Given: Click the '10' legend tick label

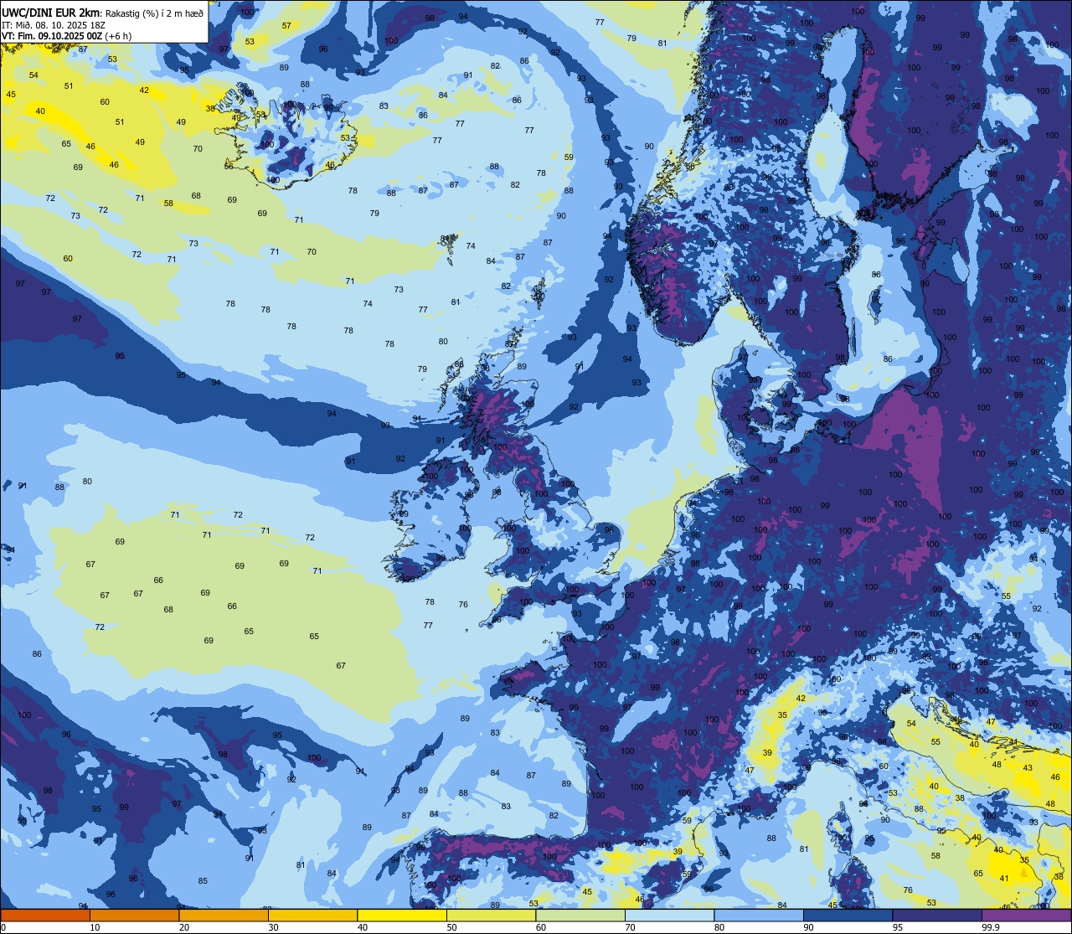Looking at the screenshot, I should click(x=95, y=927).
